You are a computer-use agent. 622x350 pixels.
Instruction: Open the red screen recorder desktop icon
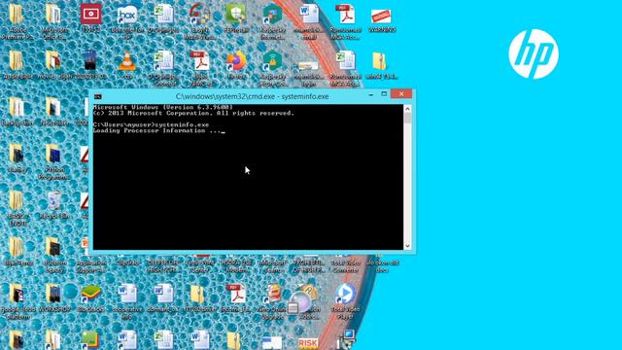point(90,15)
